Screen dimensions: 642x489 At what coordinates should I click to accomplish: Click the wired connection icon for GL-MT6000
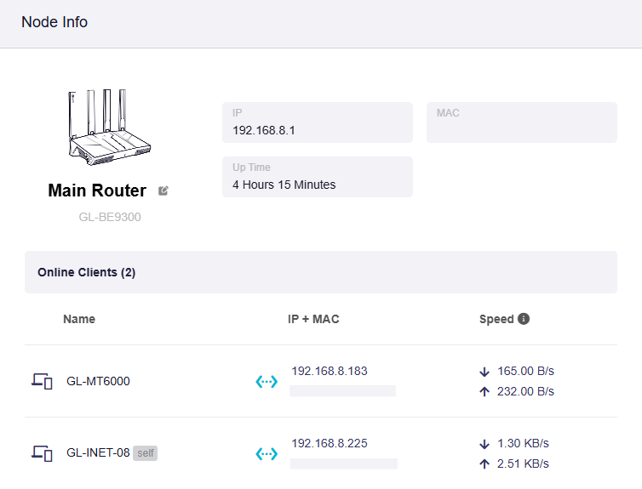pos(267,382)
